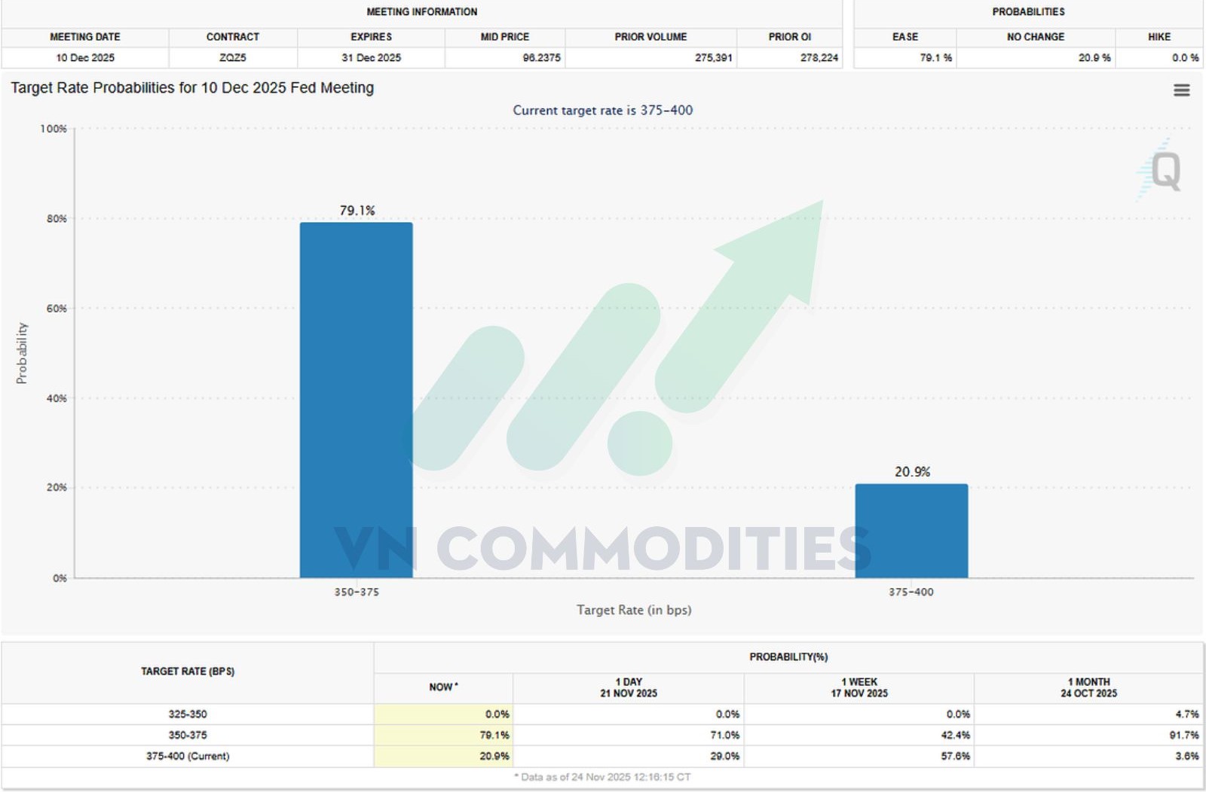Click the NO CHANGE value 20.9 %

[1094, 57]
